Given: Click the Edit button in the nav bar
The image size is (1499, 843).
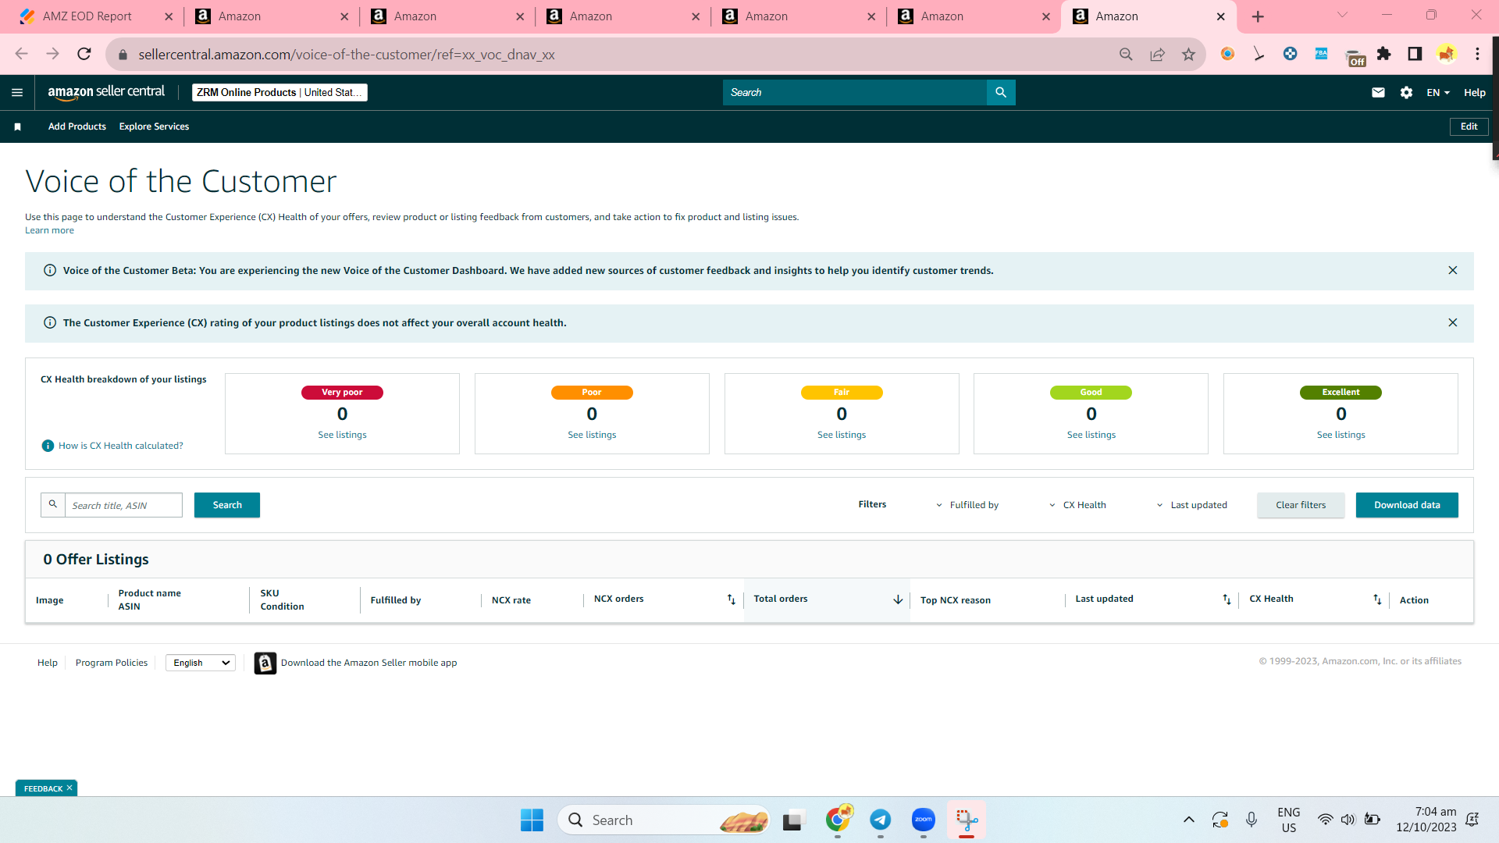Looking at the screenshot, I should [1469, 126].
